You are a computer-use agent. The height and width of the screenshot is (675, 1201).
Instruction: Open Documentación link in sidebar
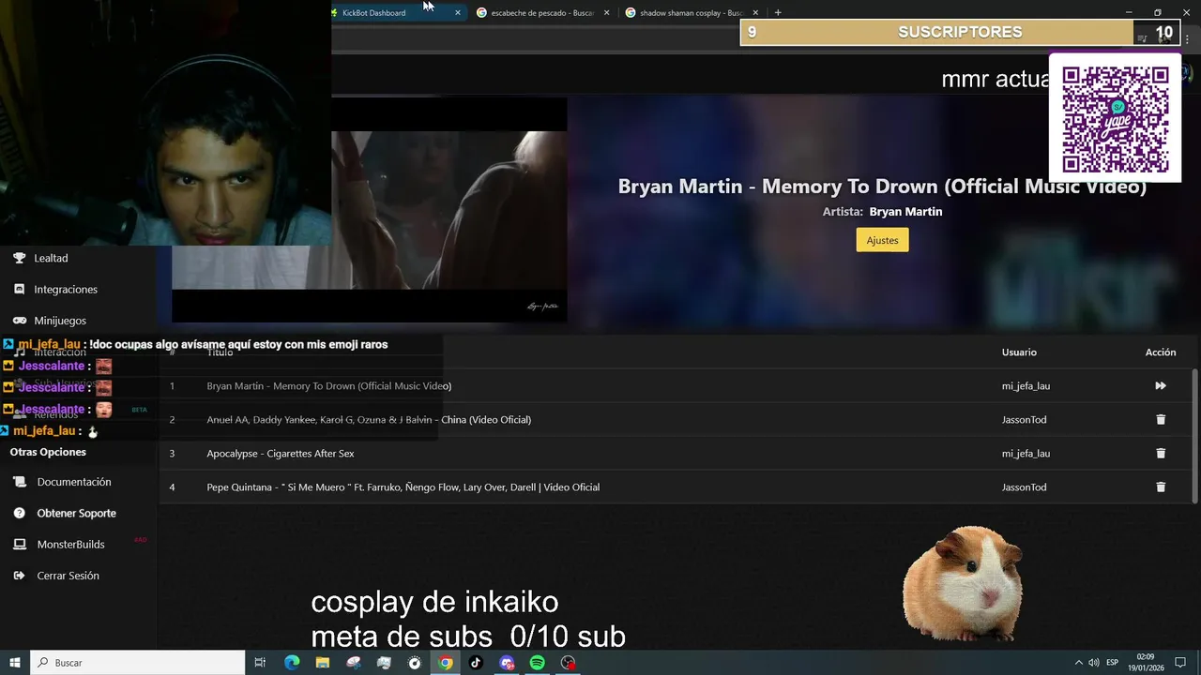[x=74, y=482]
